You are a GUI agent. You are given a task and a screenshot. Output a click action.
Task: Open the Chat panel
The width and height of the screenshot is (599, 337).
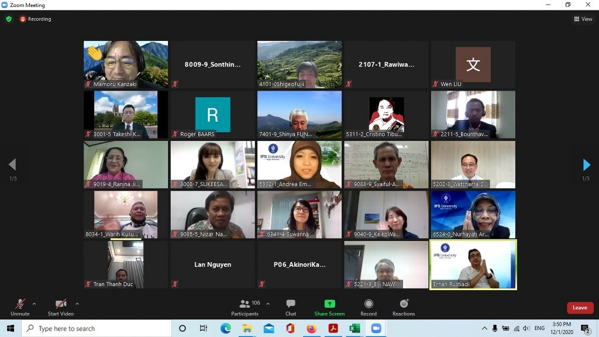tap(290, 307)
